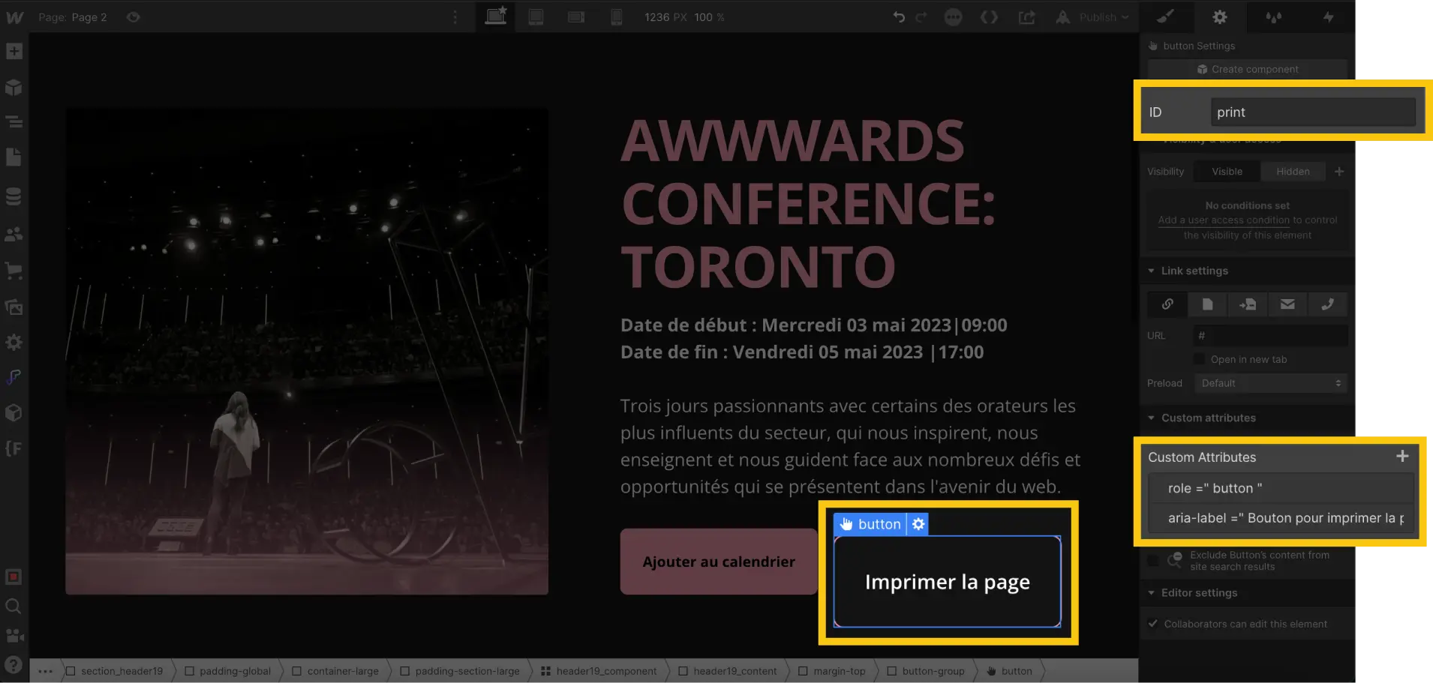
Task: Switch to the Settings gear tab
Action: [1220, 16]
